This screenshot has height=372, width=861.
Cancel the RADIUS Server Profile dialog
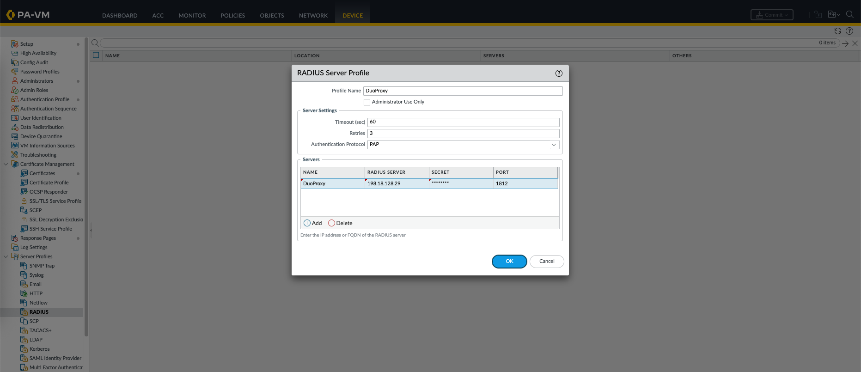(546, 262)
